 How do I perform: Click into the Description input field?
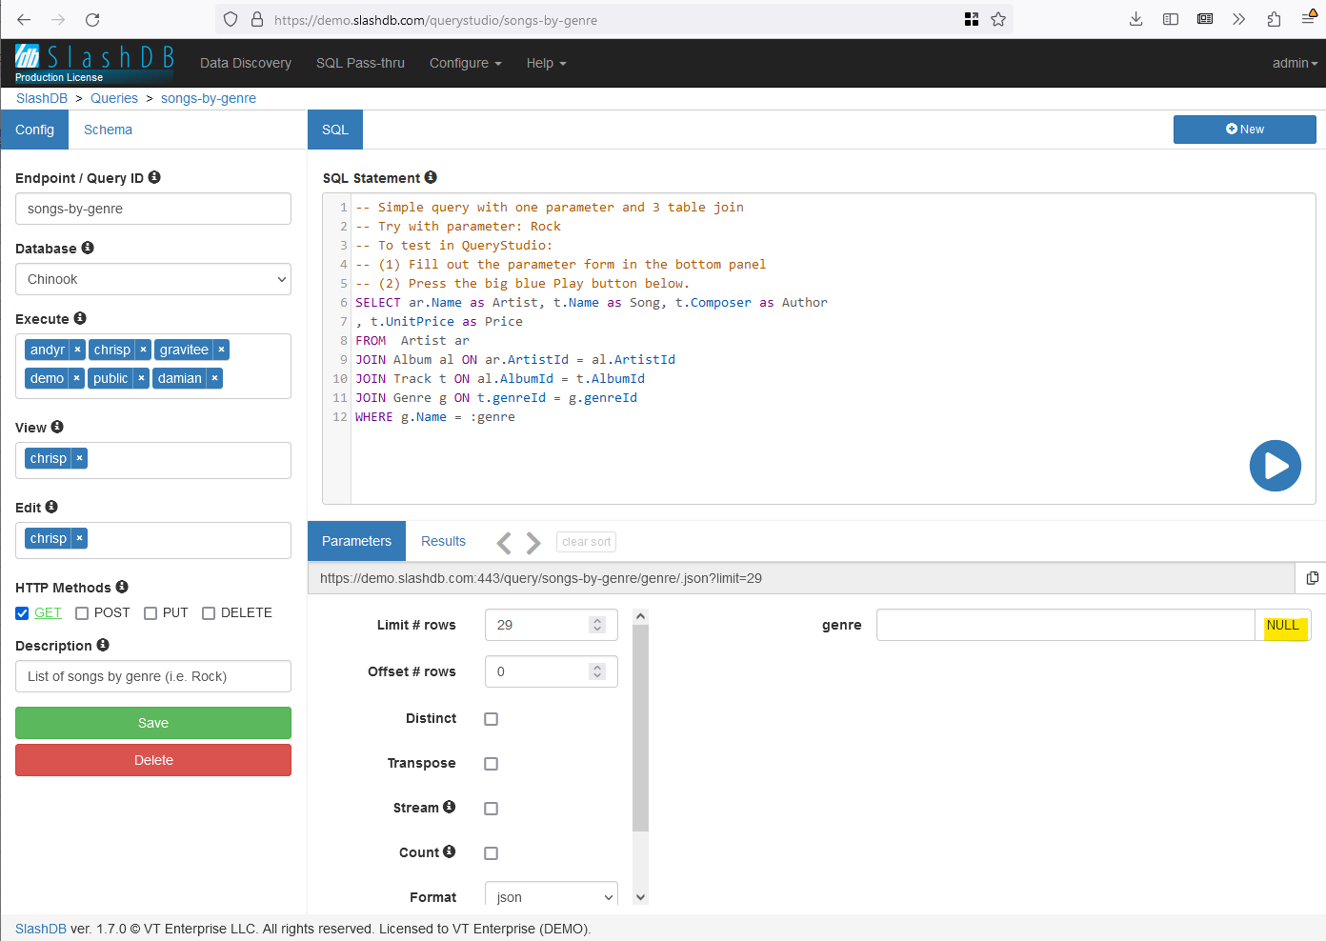point(153,676)
